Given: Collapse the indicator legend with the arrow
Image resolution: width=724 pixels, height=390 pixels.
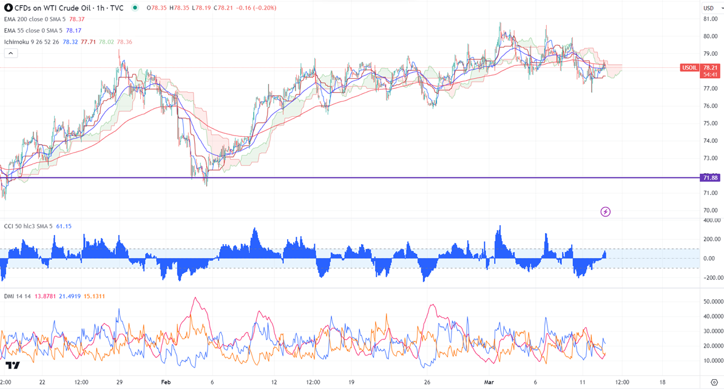Looking at the screenshot, I should coord(10,53).
